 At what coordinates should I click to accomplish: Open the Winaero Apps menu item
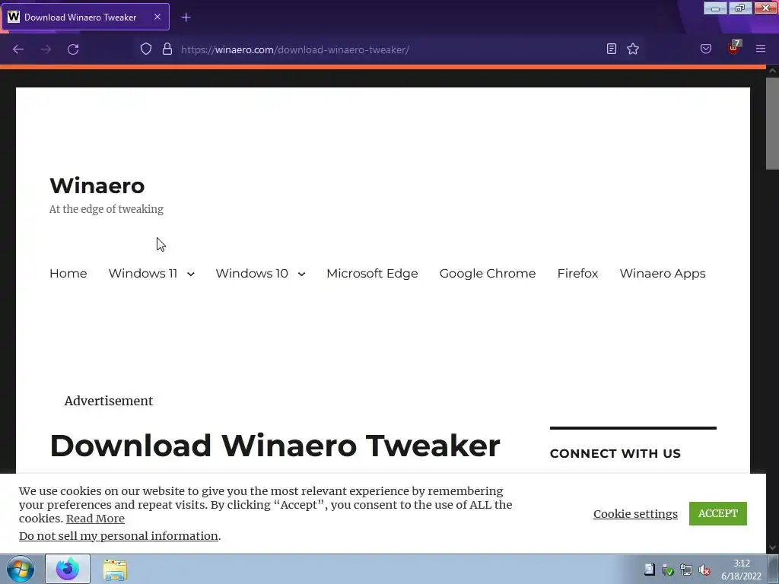pyautogui.click(x=663, y=274)
